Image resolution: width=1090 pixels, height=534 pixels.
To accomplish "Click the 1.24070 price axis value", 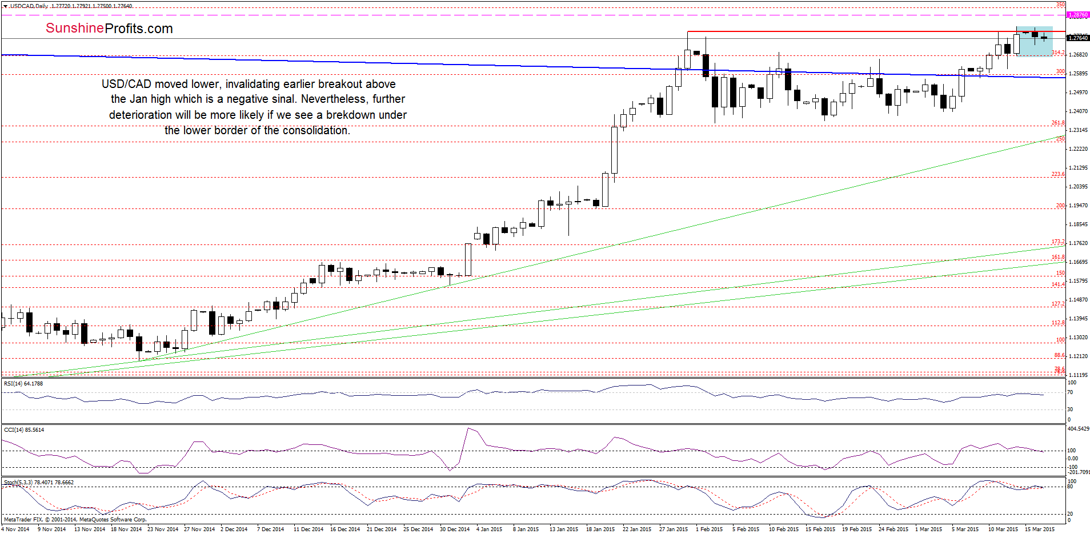I will tap(1078, 111).
